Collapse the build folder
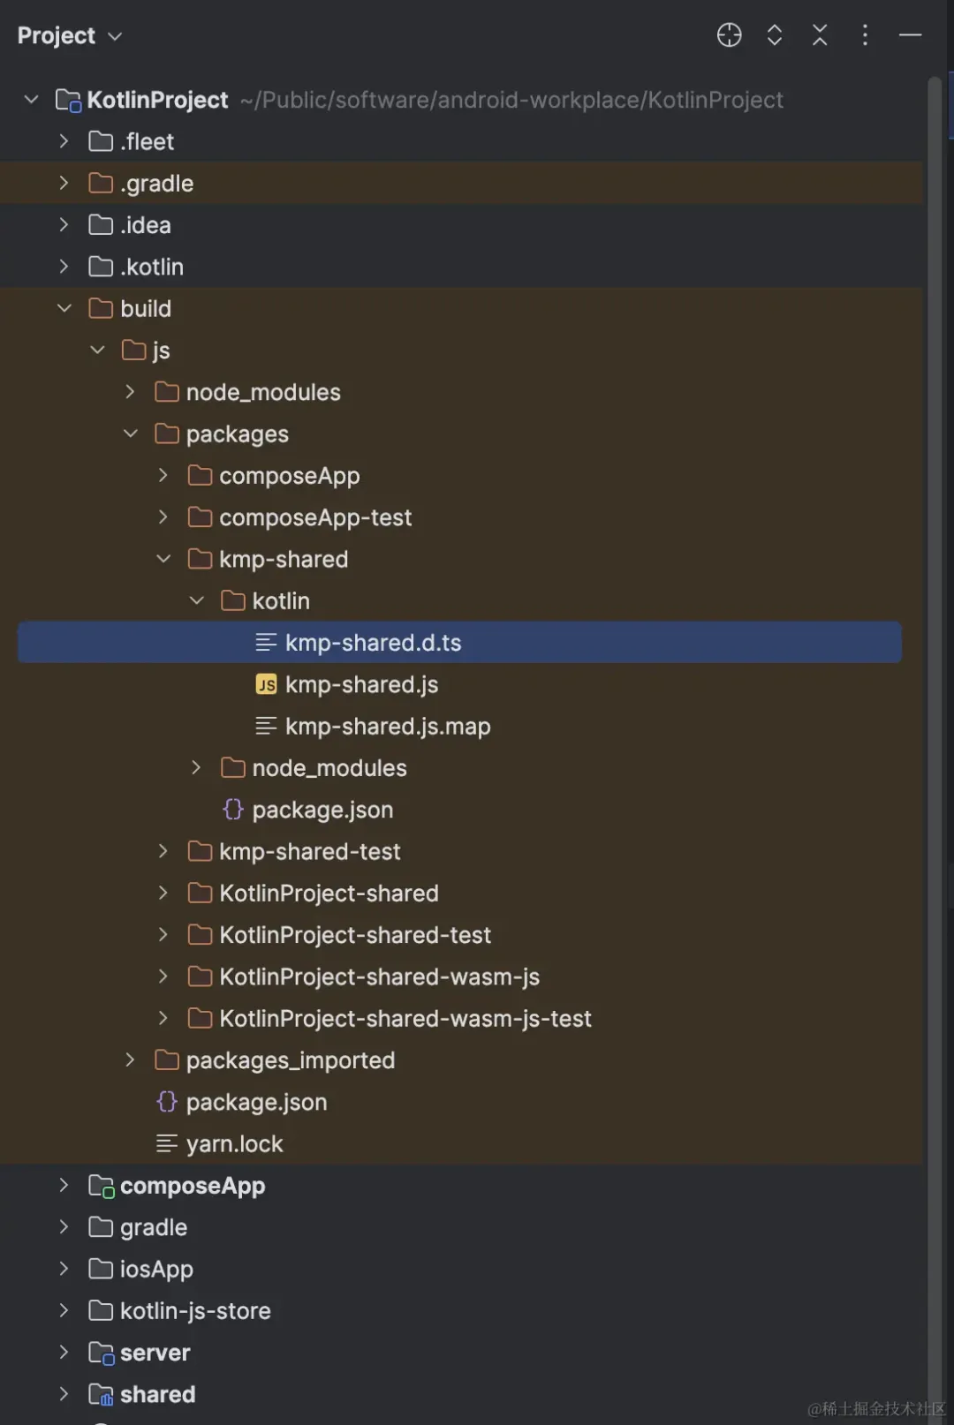This screenshot has width=954, height=1425. 64,308
